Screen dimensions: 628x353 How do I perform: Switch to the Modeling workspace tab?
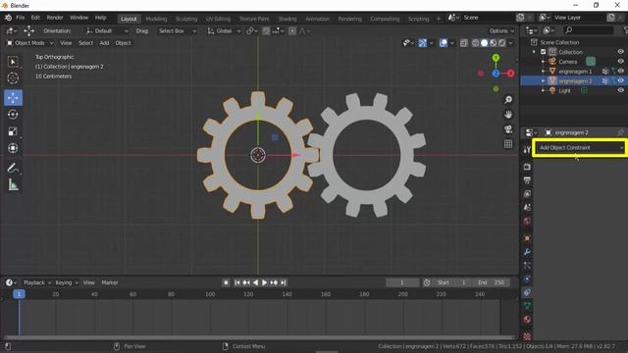[156, 19]
